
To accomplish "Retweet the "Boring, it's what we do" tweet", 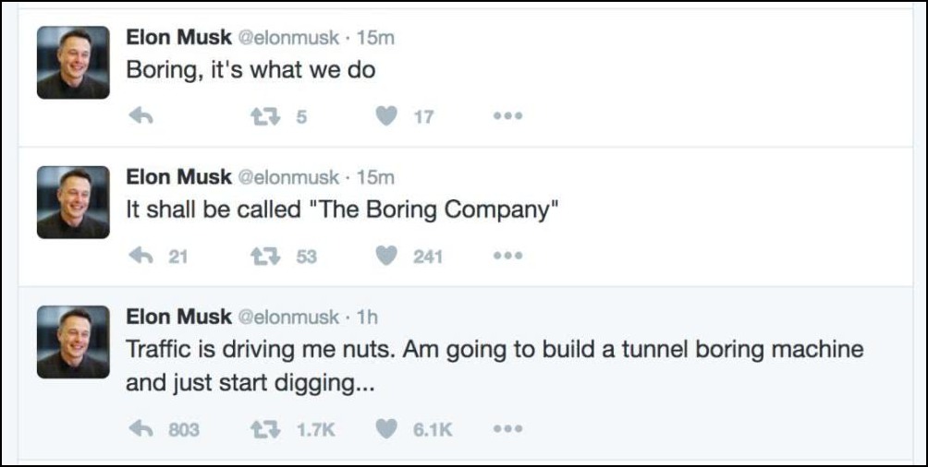I will 263,116.
